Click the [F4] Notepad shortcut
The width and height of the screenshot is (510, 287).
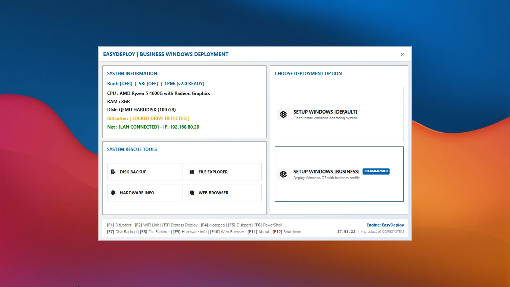pos(213,225)
